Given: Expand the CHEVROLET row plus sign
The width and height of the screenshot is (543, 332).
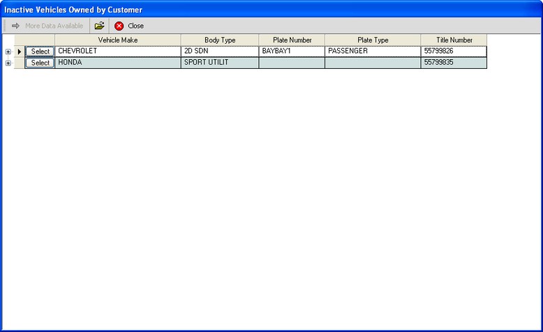Looking at the screenshot, I should click(8, 52).
